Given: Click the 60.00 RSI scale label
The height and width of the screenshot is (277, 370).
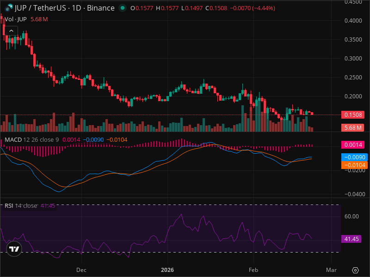Looking at the screenshot, I should pos(351,217).
